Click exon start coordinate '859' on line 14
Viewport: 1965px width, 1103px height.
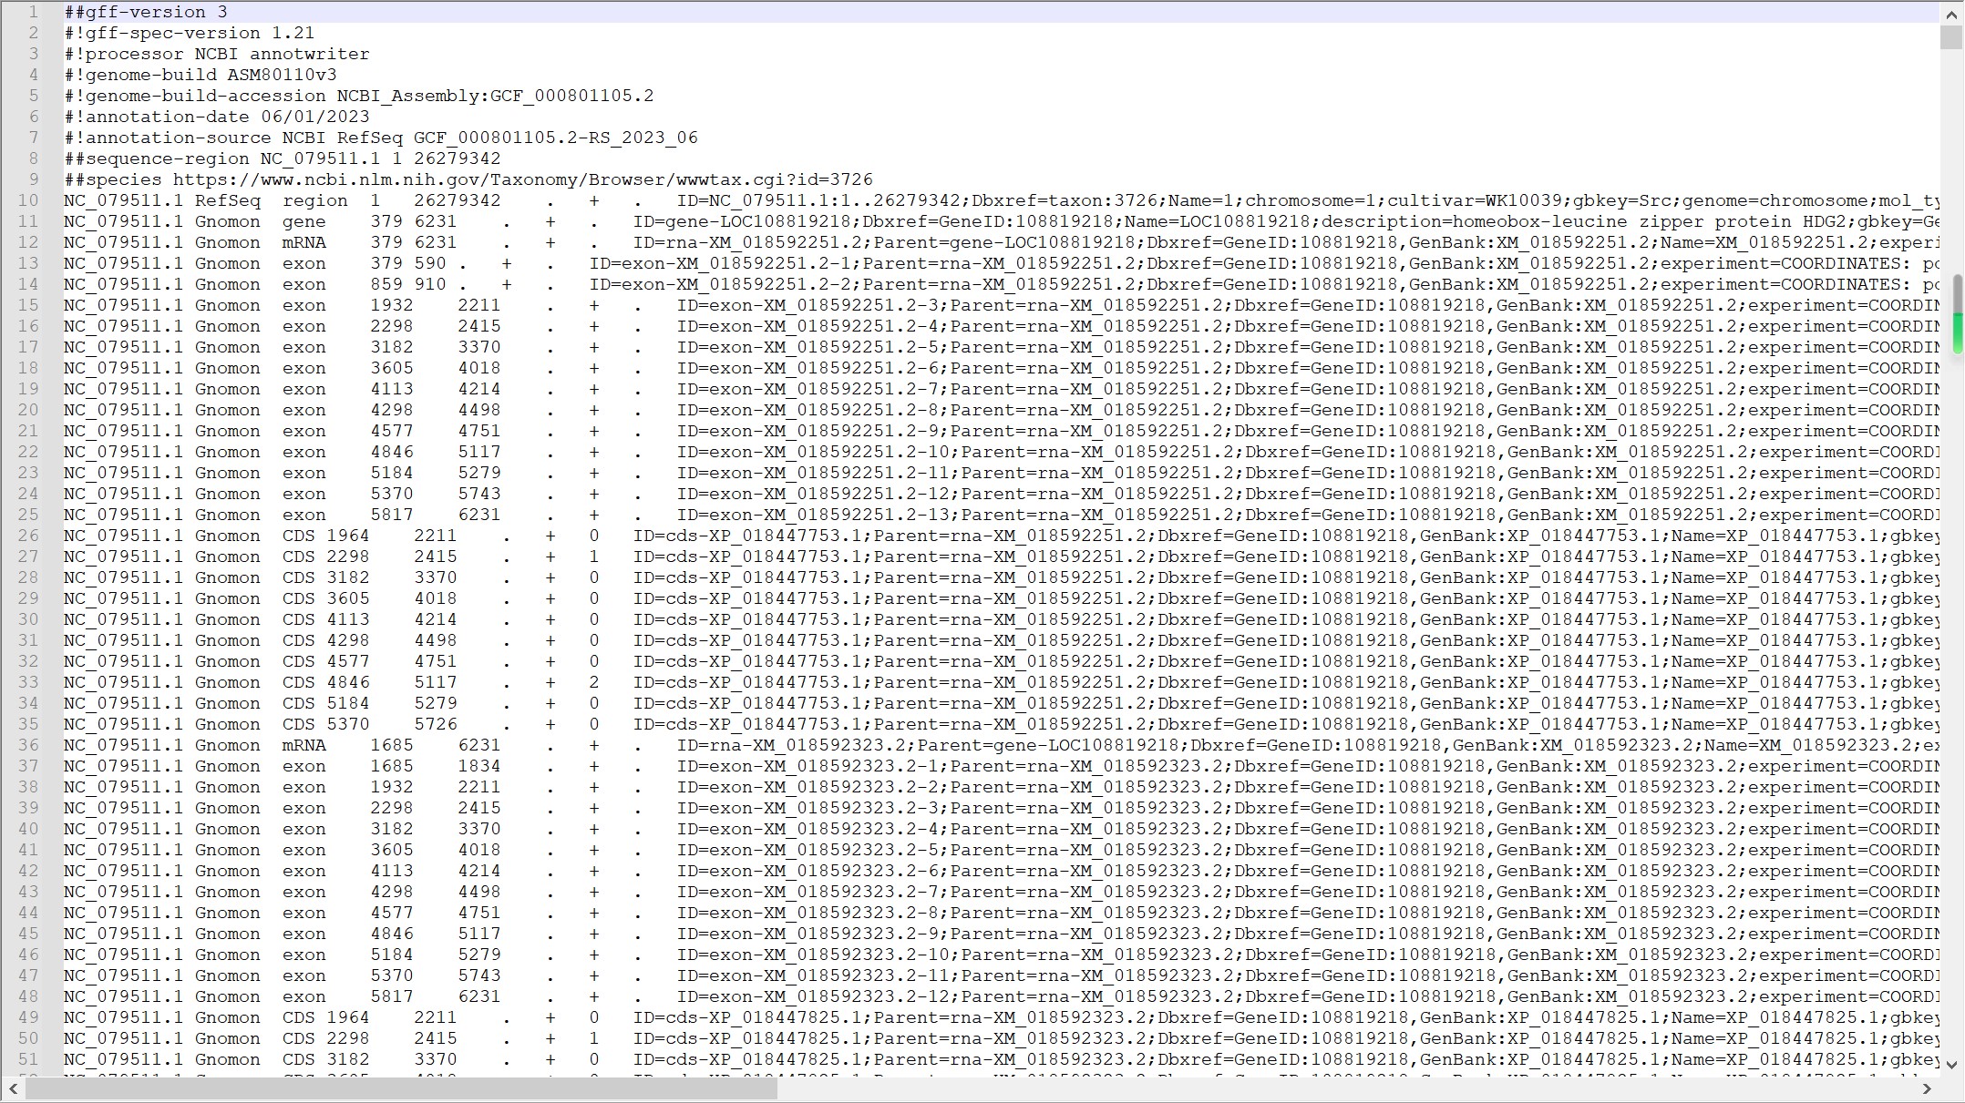(386, 284)
